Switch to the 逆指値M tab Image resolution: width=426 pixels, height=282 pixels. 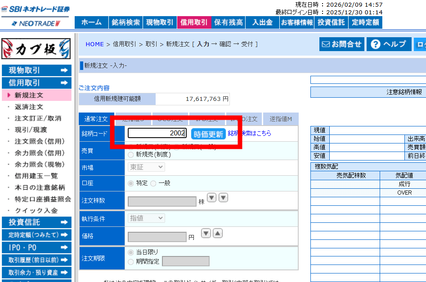coord(280,119)
